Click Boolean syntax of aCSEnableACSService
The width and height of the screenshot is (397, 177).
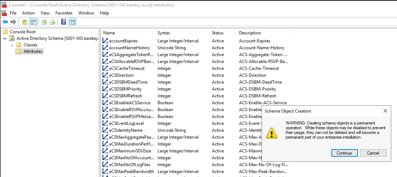coord(165,103)
